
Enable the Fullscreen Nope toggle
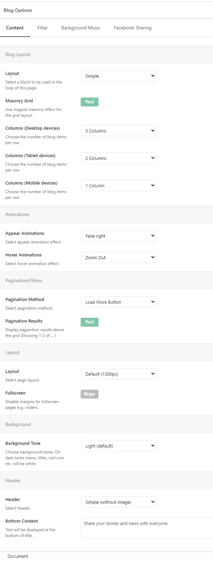click(x=90, y=394)
